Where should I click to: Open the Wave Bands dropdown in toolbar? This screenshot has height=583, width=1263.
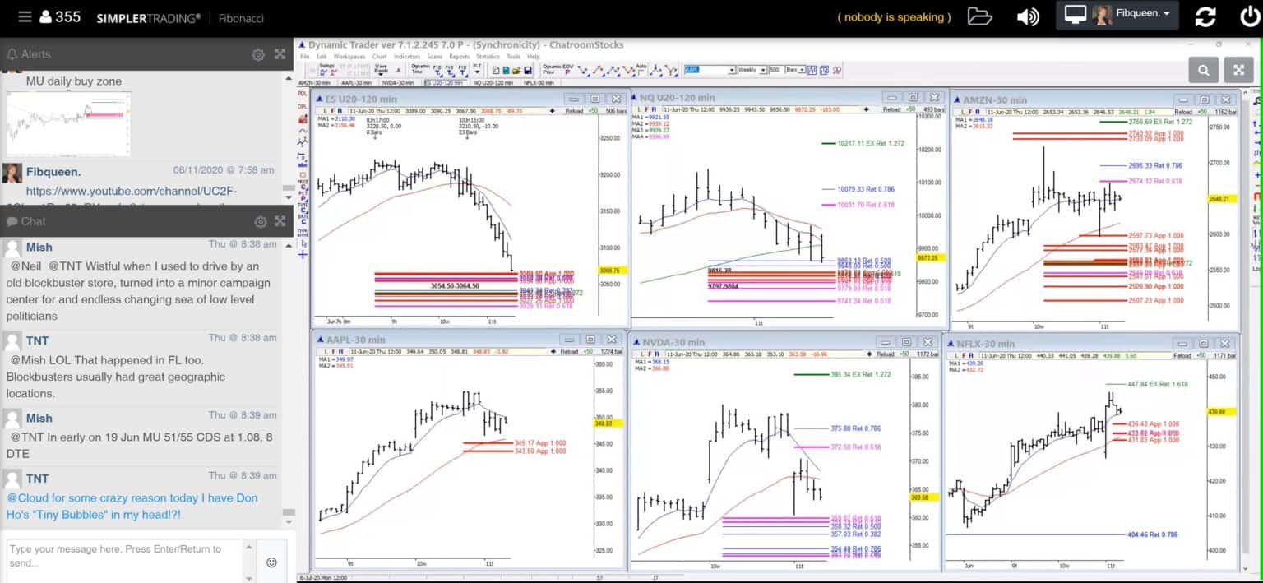coord(381,71)
